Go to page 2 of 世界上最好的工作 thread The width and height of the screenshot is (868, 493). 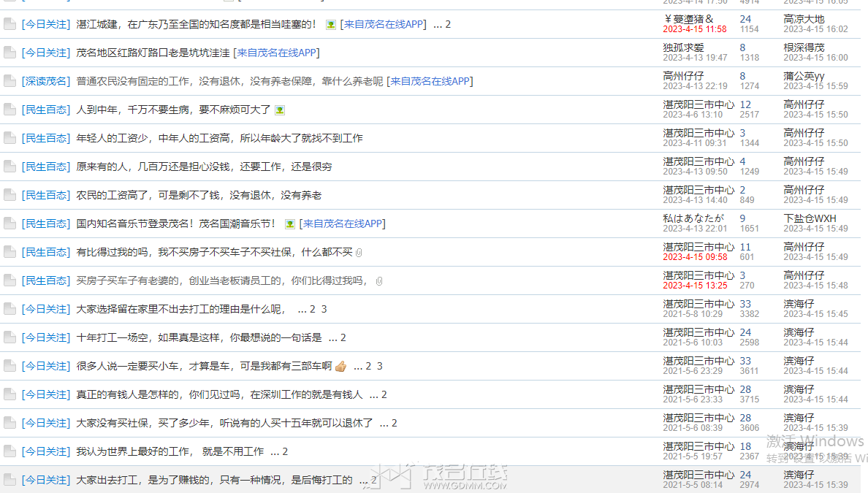pyautogui.click(x=285, y=451)
